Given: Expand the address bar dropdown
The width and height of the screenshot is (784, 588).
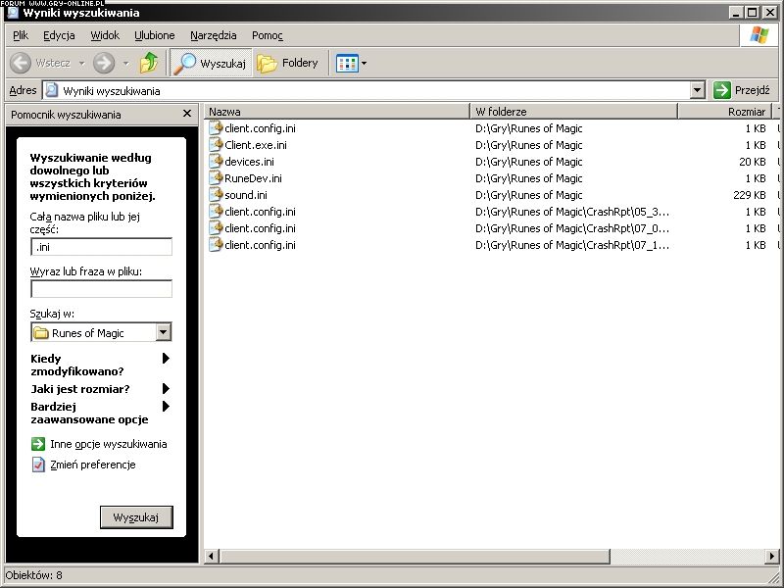Looking at the screenshot, I should coord(698,90).
